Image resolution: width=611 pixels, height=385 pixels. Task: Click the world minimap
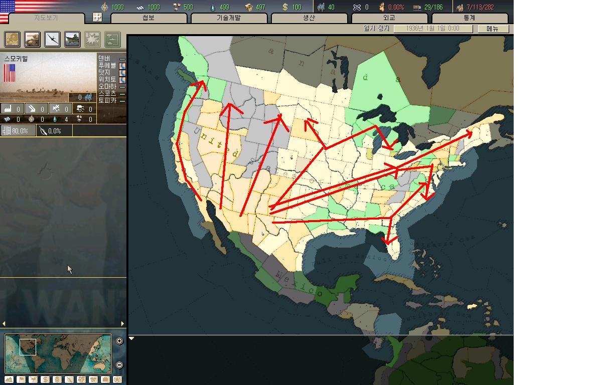tap(58, 354)
